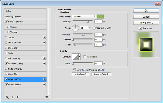The width and height of the screenshot is (163, 103).
Task: Close the Layer Style dialog
Action: pos(158,4)
